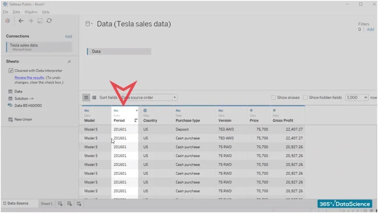Click the Undo arrow in the toolbar
This screenshot has width=378, height=213.
pyautogui.click(x=21, y=21)
